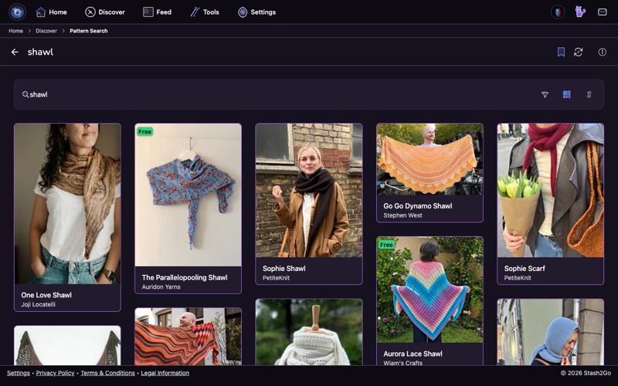Open the Settings footer link
Image resolution: width=618 pixels, height=386 pixels.
click(18, 373)
